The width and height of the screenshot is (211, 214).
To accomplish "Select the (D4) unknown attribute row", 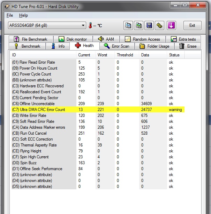I will [98, 181].
